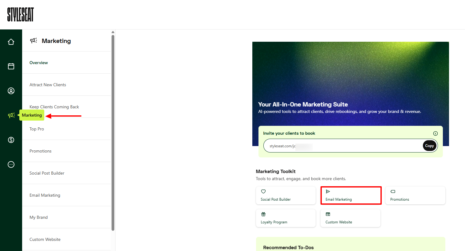Open the Calendar from the left sidebar

click(11, 66)
